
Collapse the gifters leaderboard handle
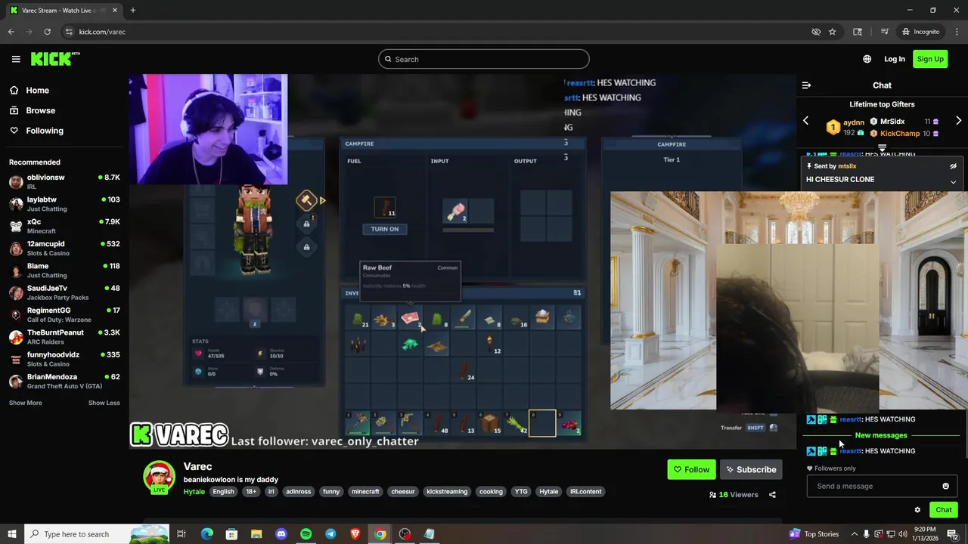882,147
